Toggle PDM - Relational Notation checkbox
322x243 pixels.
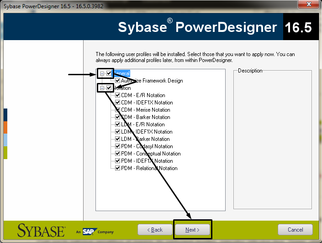point(117,168)
